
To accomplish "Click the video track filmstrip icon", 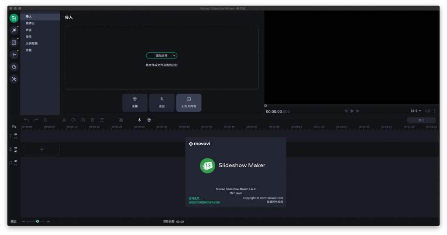I will tap(10, 149).
